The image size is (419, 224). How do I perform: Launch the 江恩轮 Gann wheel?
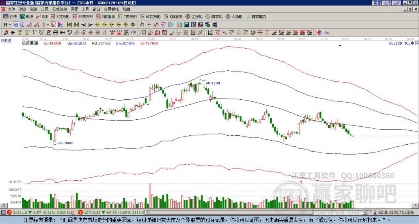click(x=194, y=16)
